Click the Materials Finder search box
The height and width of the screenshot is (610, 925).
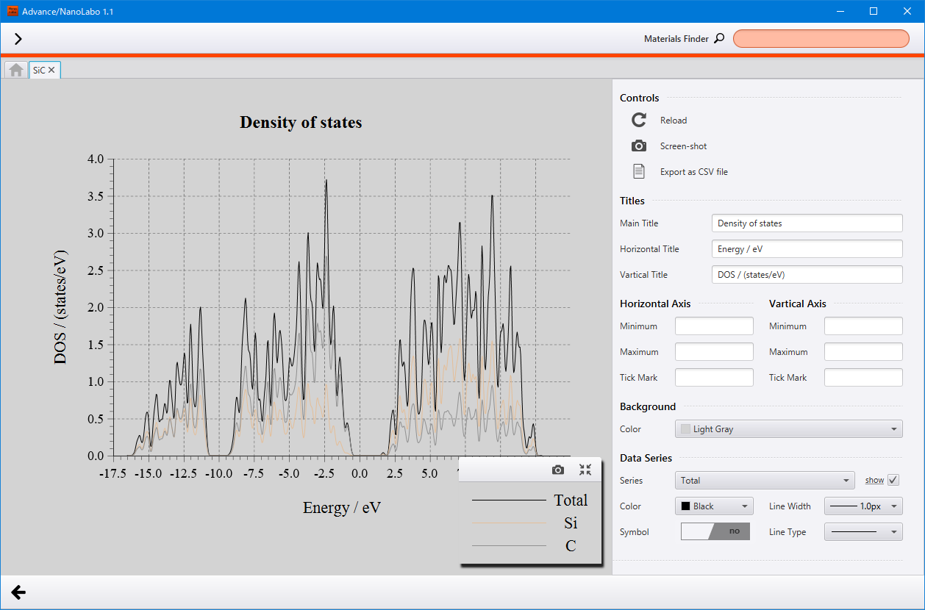pos(821,39)
